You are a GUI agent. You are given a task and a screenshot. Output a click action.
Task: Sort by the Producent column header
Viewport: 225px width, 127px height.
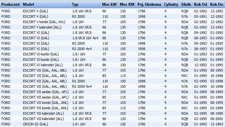(x=10, y=4)
